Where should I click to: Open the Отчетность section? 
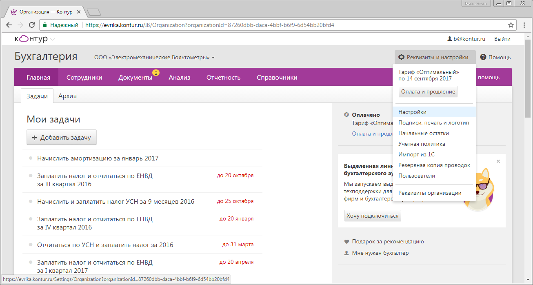click(224, 78)
